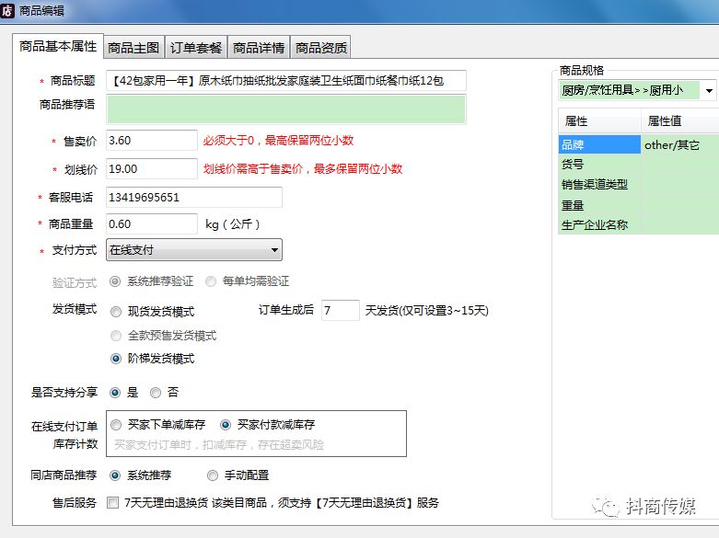Viewport: 719px width, 538px height.
Task: Select 阶梯发货模式 radio option
Action: click(x=116, y=359)
